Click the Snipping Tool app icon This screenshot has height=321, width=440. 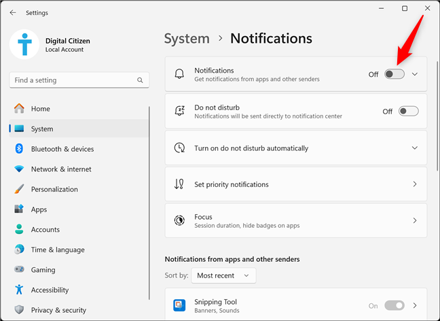[179, 305]
